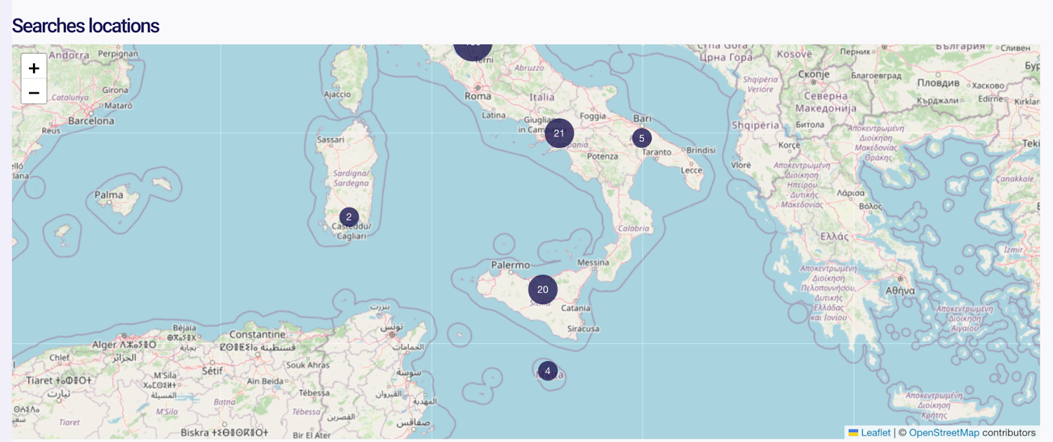1053x442 pixels.
Task: Expand the 5-search cluster near Bari
Action: tap(641, 139)
